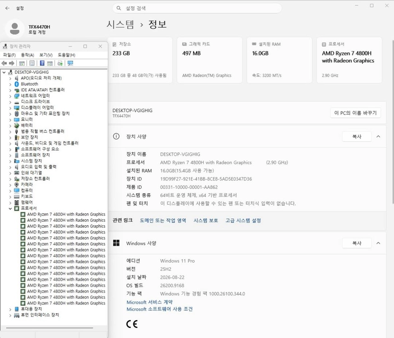The image size is (394, 338).
Task: Select the 배터리 category icon
Action: tap(17, 125)
